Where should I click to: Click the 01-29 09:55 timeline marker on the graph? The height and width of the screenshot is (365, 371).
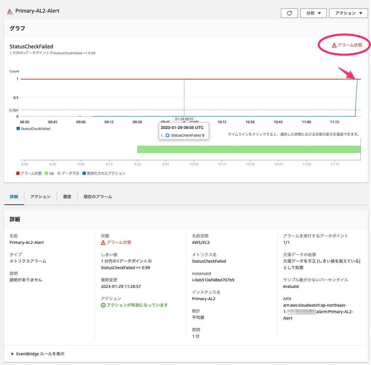pyautogui.click(x=184, y=119)
